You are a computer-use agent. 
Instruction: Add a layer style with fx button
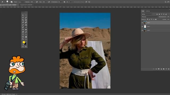point(156,69)
